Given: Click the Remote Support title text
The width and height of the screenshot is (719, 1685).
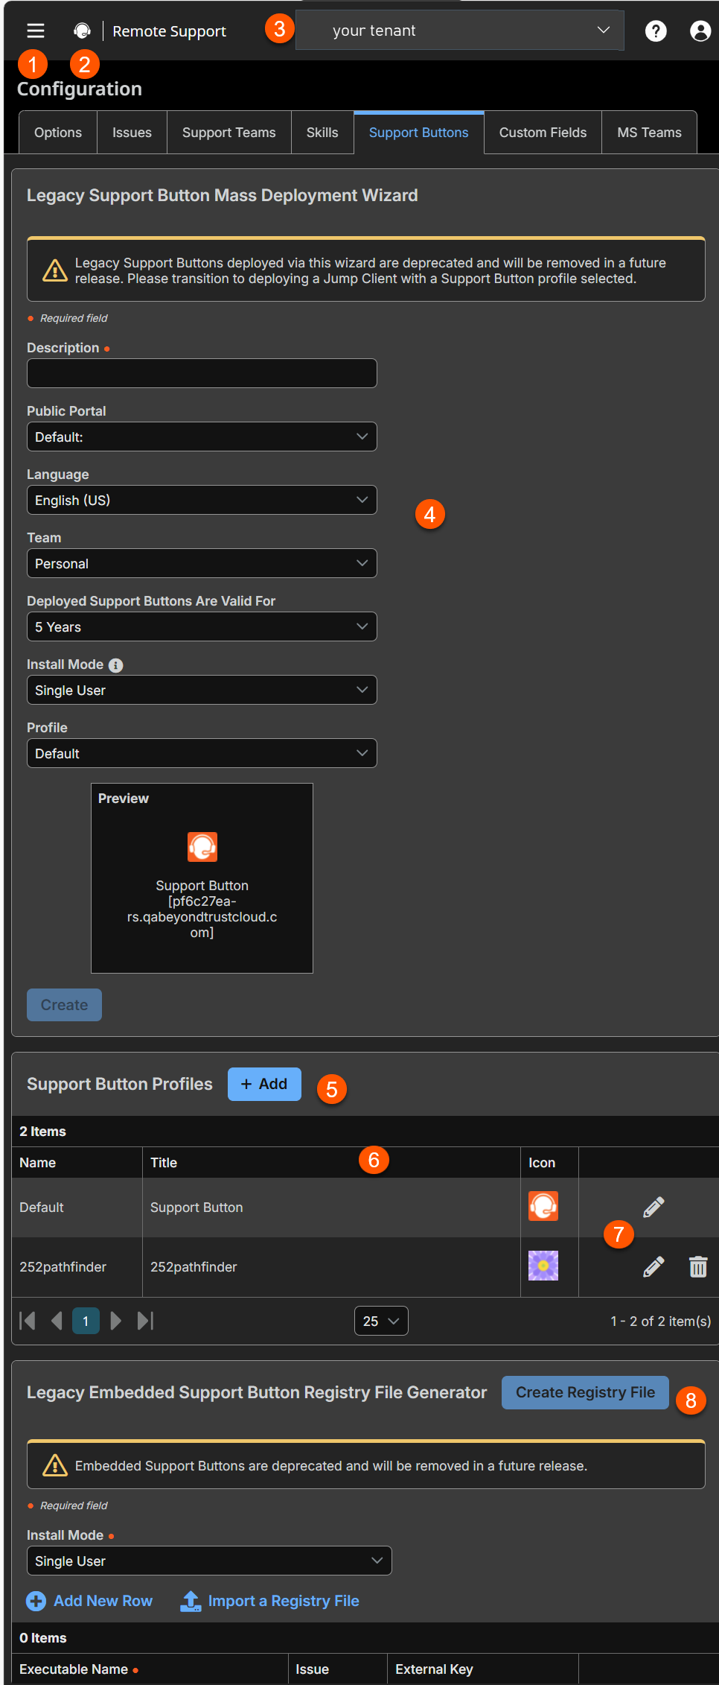Looking at the screenshot, I should pos(169,31).
